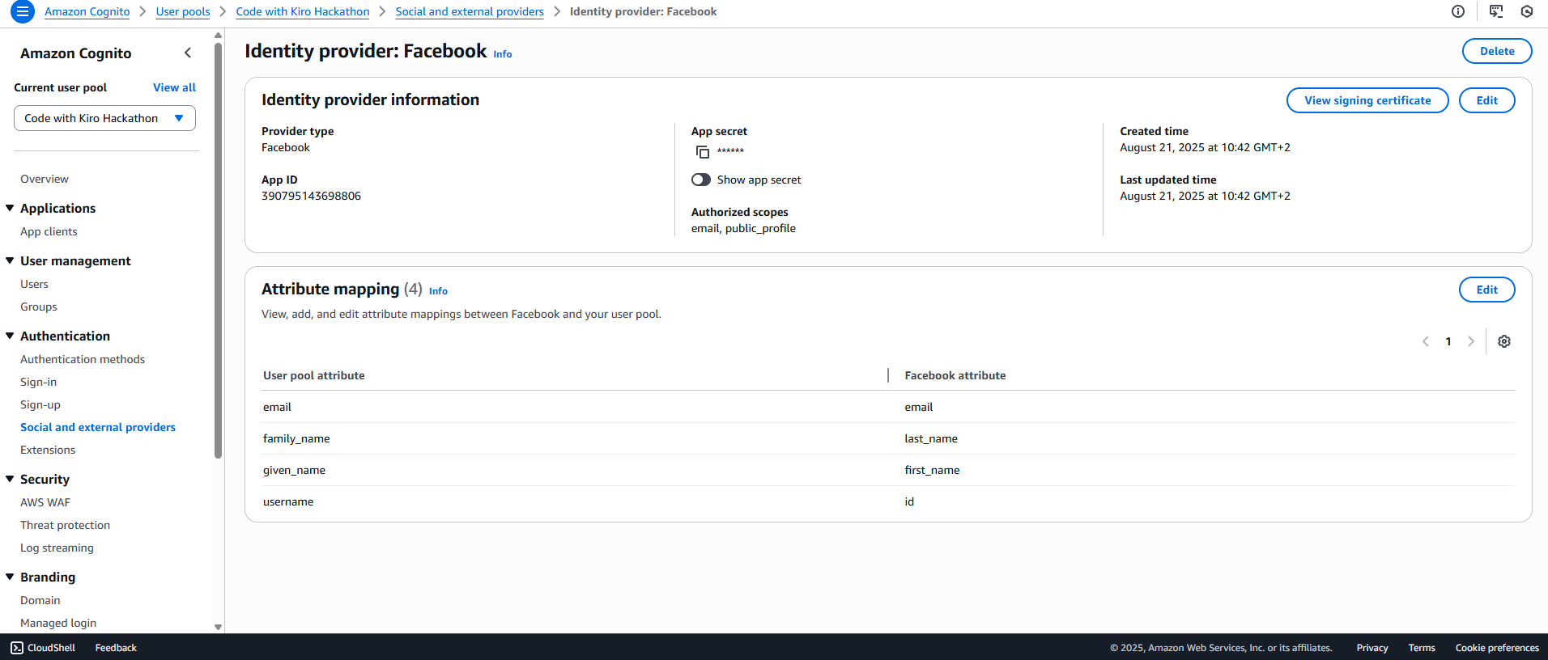Go to Users page
This screenshot has width=1548, height=660.
point(34,284)
